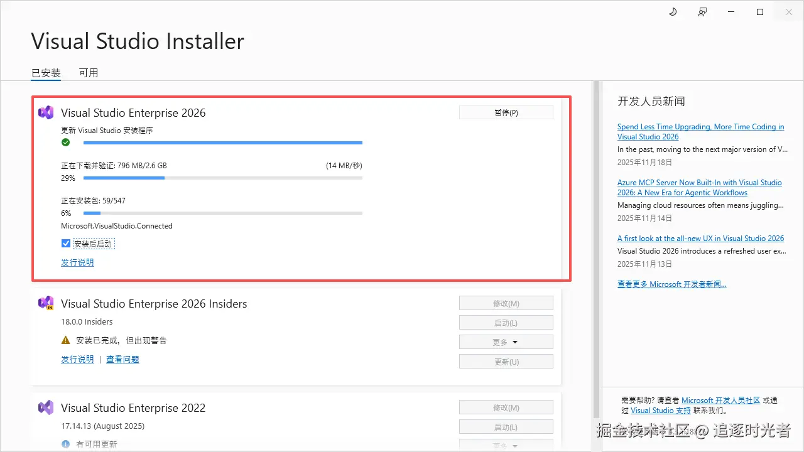Image resolution: width=804 pixels, height=452 pixels.
Task: Switch to the 可用 tab
Action: [x=89, y=73]
